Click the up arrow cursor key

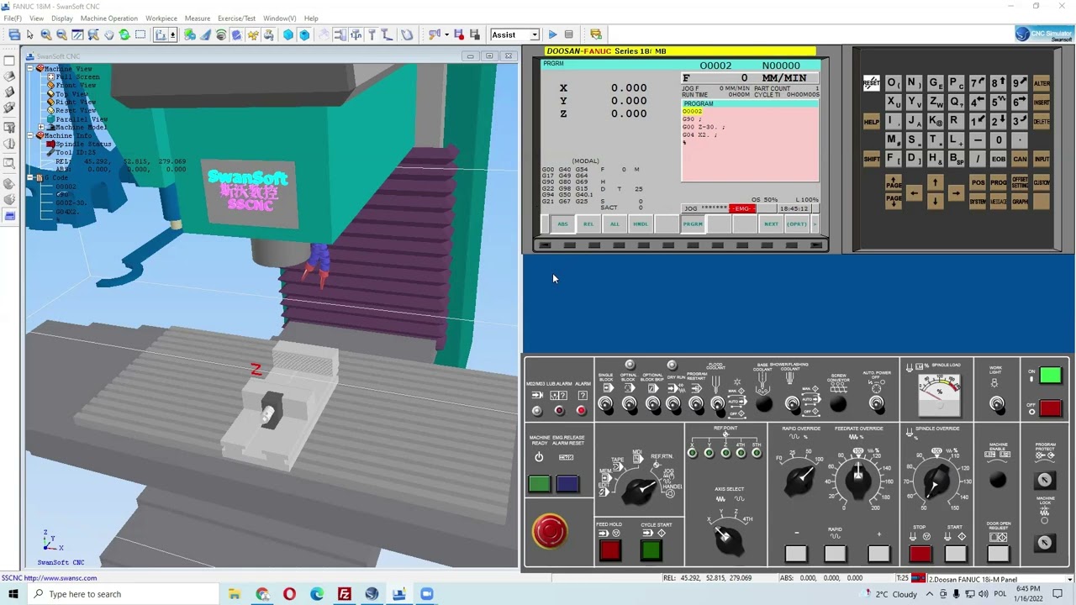click(935, 183)
